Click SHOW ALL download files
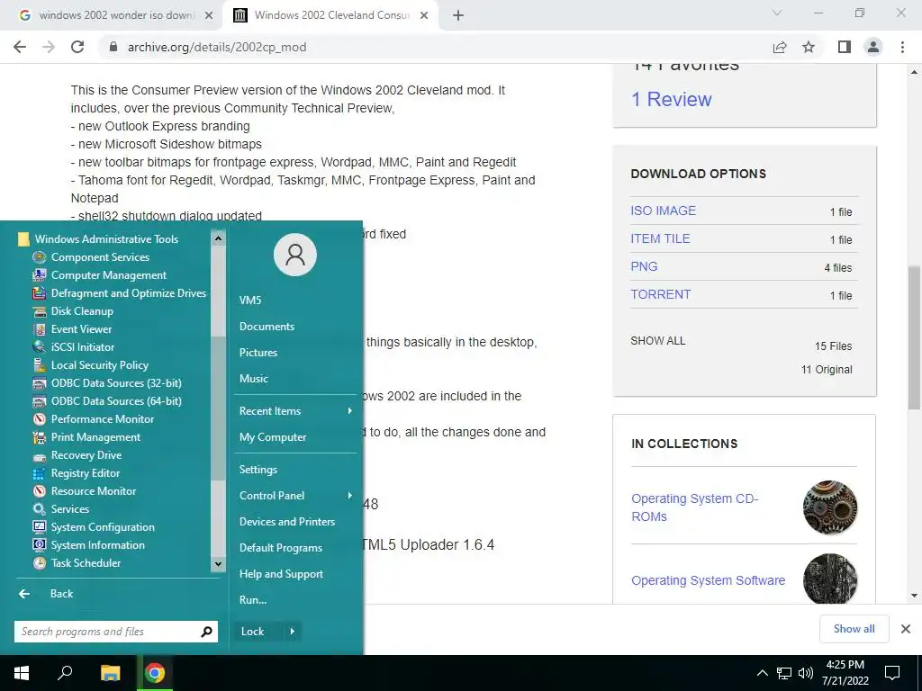The image size is (922, 691). 658,341
